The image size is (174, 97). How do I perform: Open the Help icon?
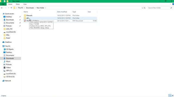click(x=173, y=4)
